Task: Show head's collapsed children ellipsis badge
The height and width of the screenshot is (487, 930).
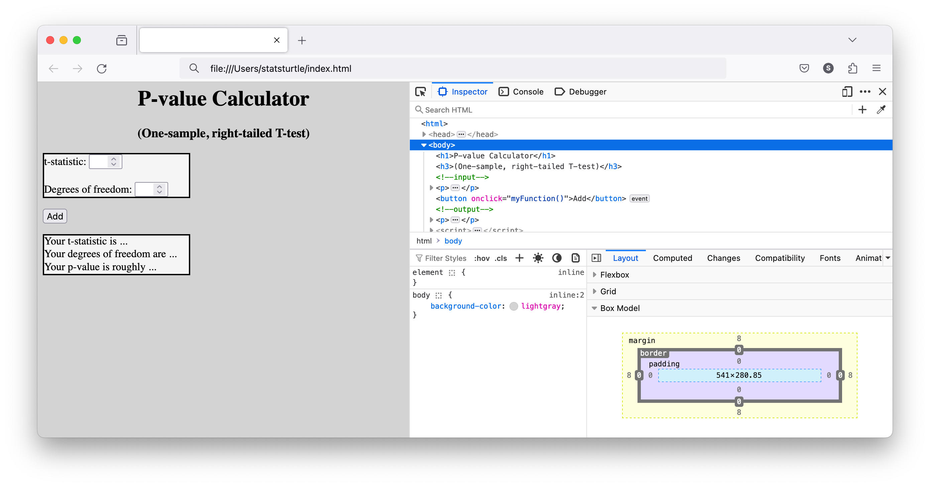Action: click(461, 134)
